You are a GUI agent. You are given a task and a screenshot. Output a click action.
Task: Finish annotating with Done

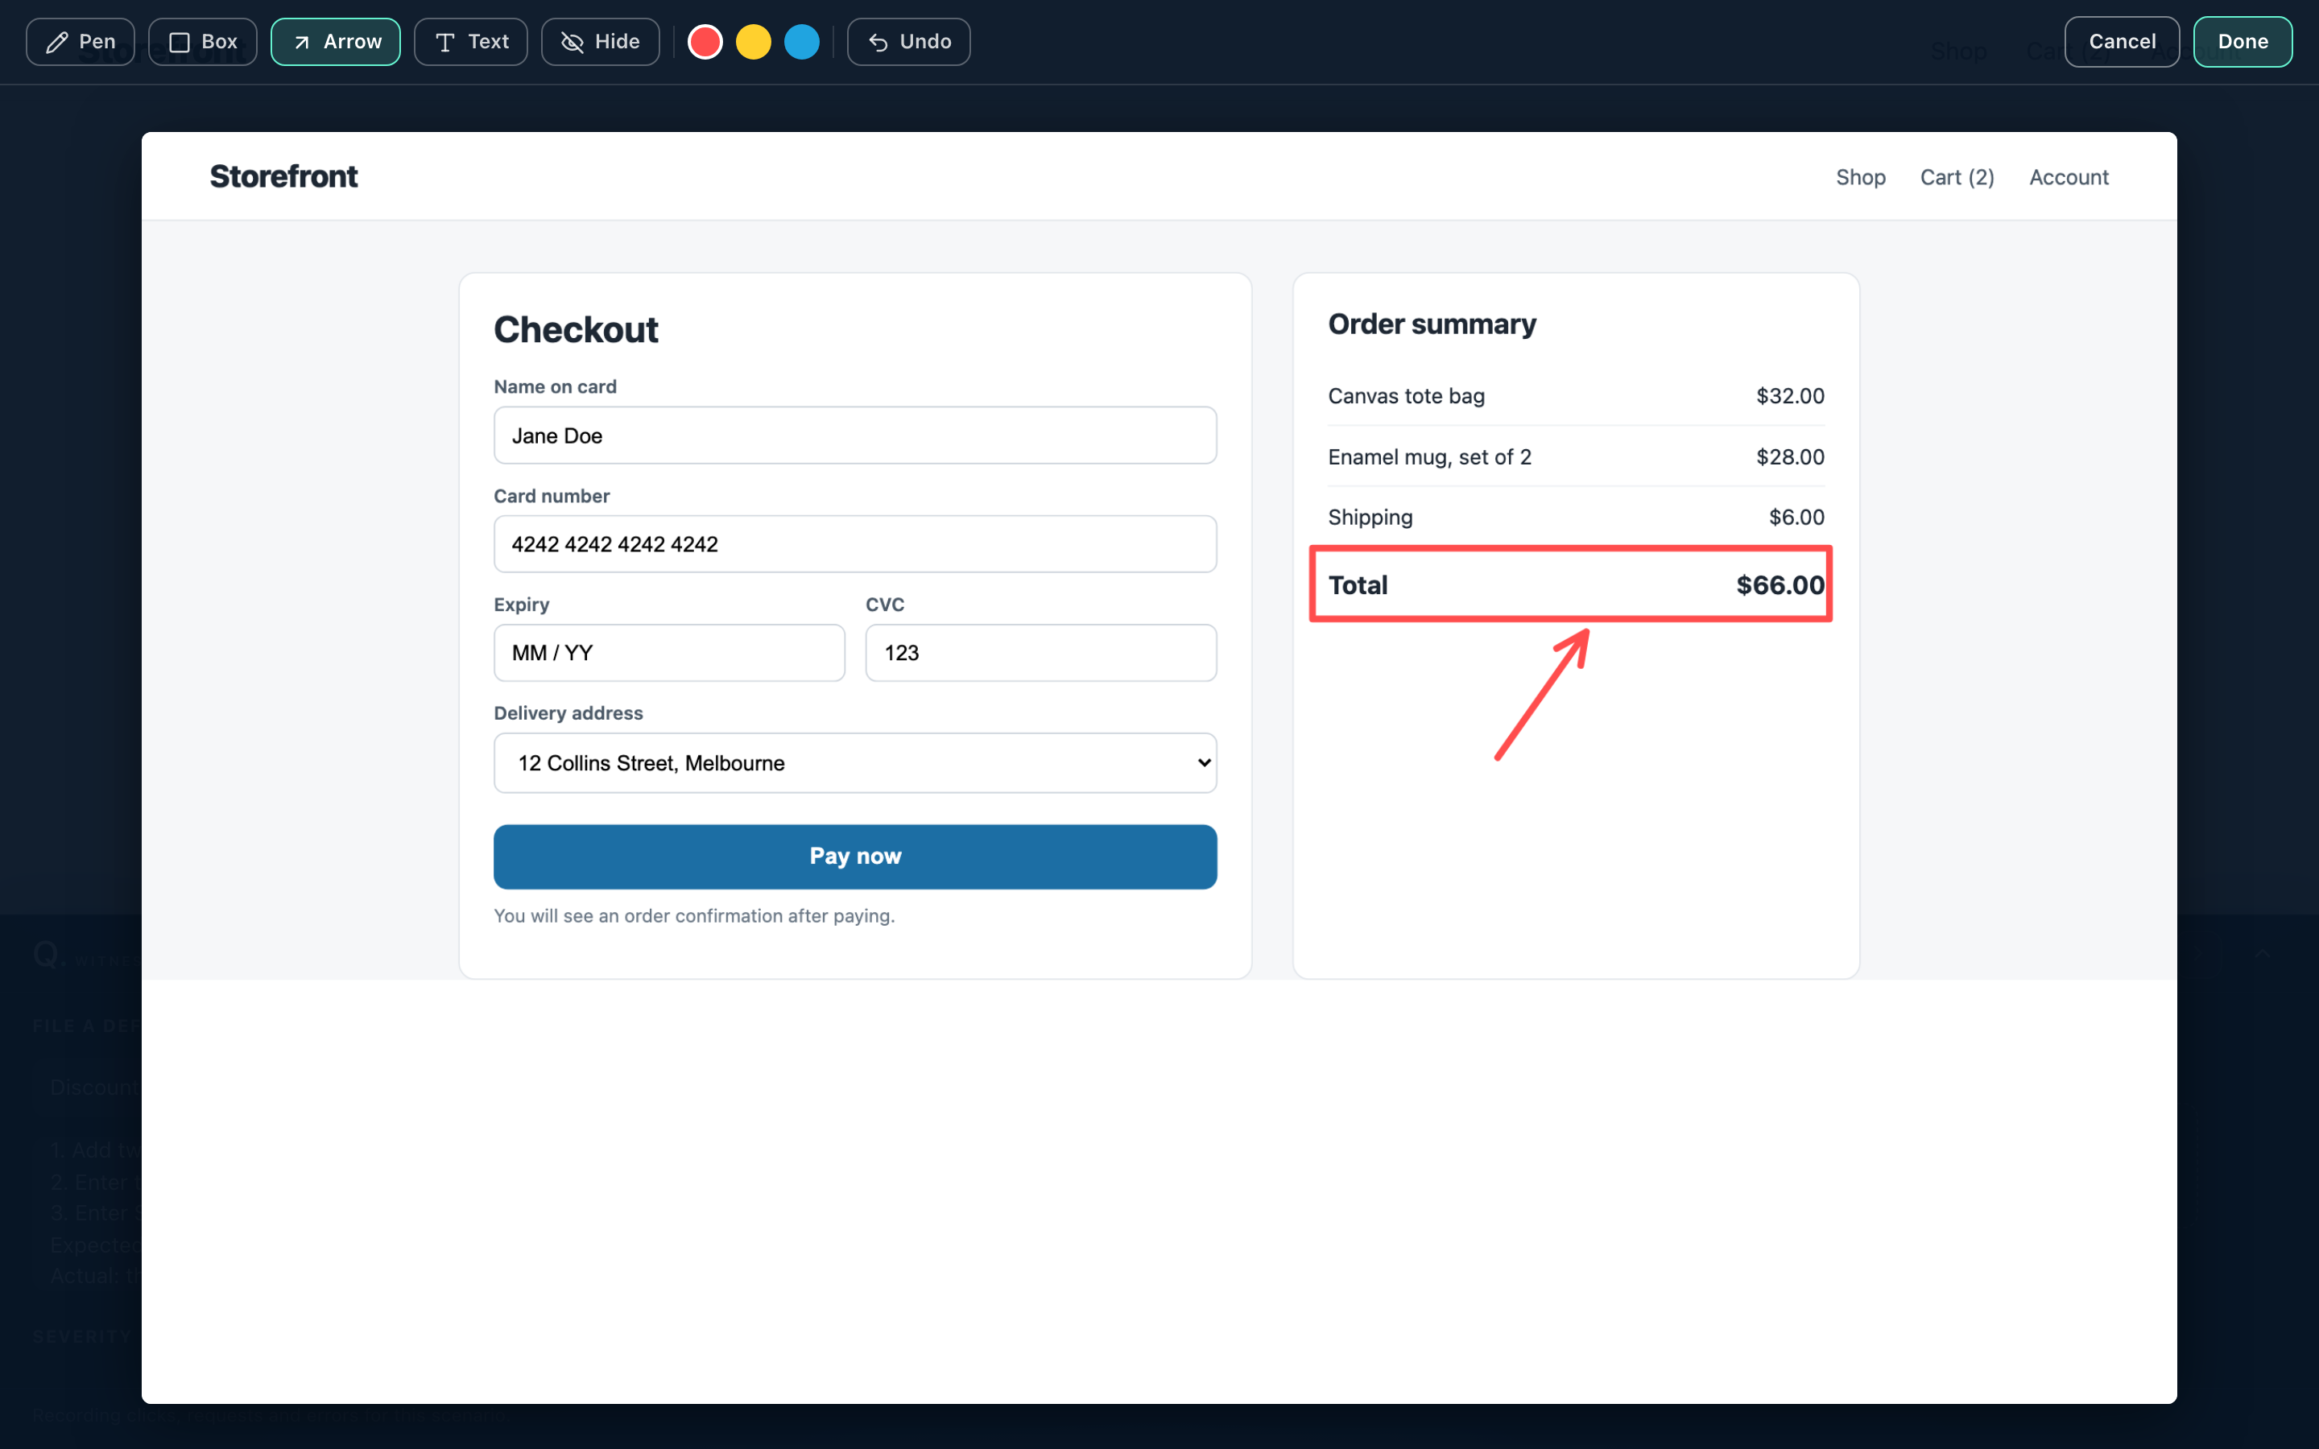coord(2243,42)
